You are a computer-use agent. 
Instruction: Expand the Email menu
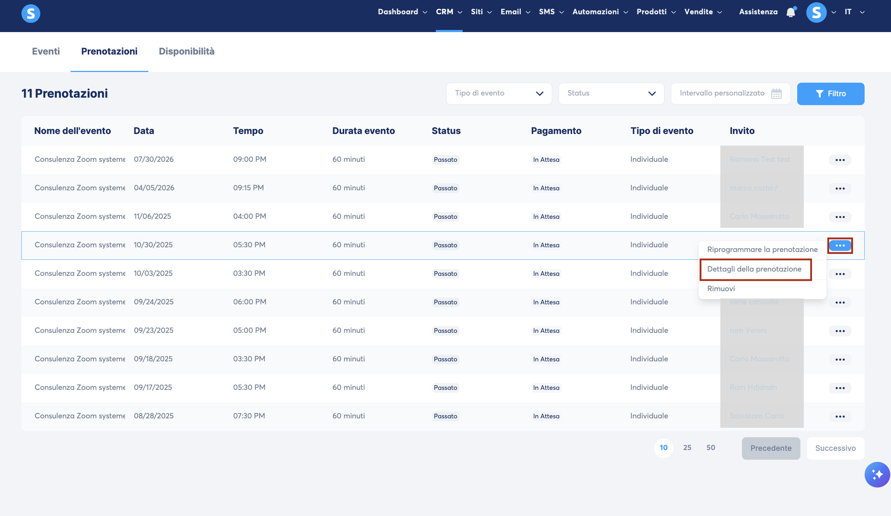[515, 12]
